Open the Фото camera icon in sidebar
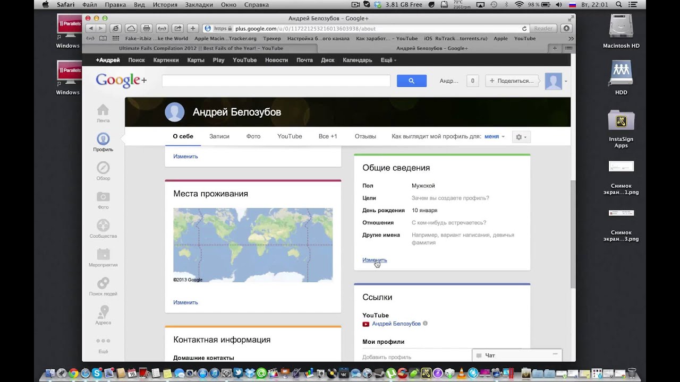This screenshot has height=382, width=680. click(103, 196)
